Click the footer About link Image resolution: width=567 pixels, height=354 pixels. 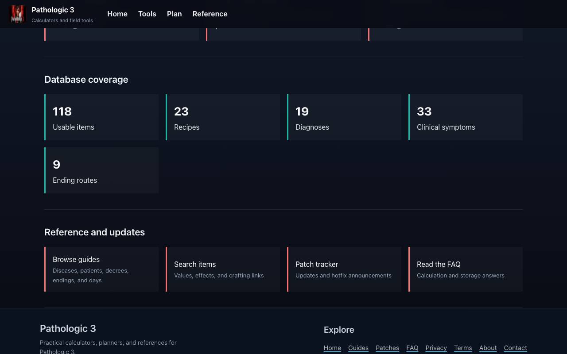[488, 348]
